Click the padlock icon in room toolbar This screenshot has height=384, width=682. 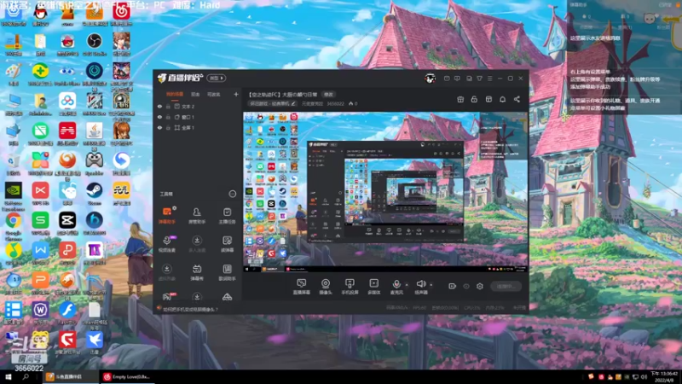(x=474, y=99)
